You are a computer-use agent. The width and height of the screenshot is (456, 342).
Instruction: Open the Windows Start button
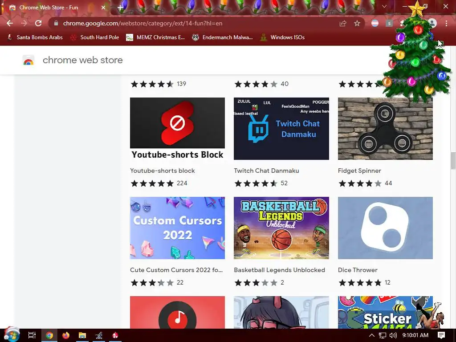click(11, 335)
